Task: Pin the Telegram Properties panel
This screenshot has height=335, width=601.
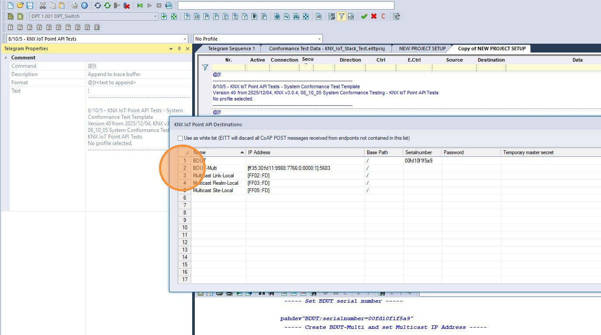Action: tap(179, 49)
